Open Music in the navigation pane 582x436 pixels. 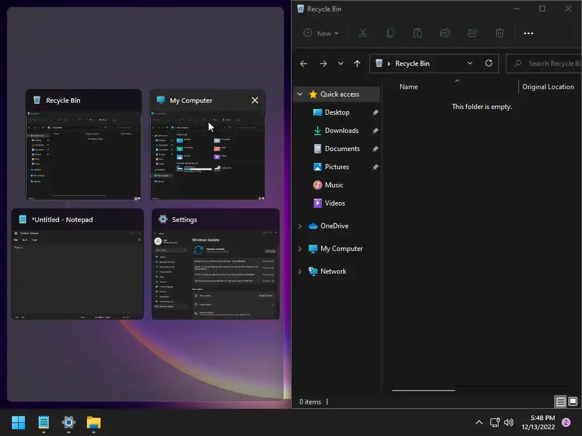point(334,185)
